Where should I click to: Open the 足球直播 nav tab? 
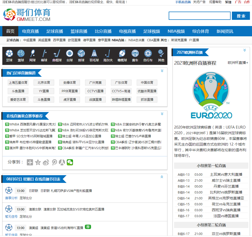[x=55, y=31]
